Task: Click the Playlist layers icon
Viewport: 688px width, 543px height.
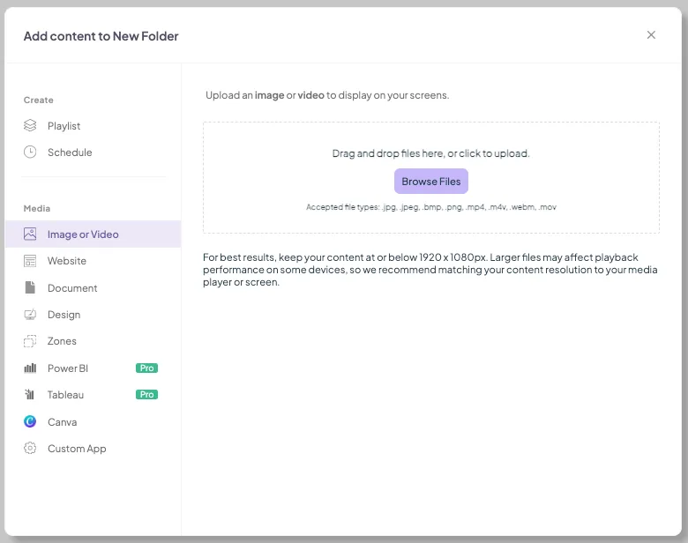Action: click(x=30, y=125)
